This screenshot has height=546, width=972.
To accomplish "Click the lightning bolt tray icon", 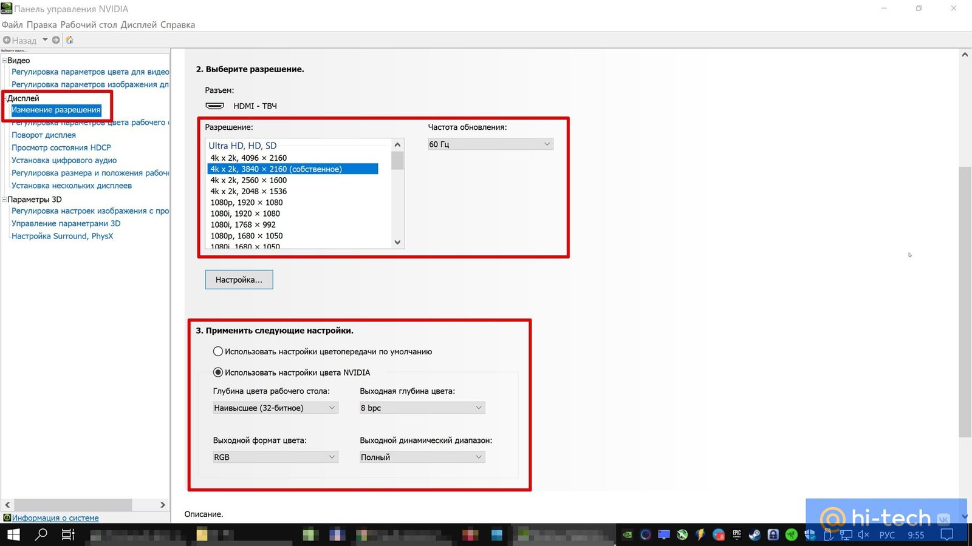I will [x=700, y=534].
